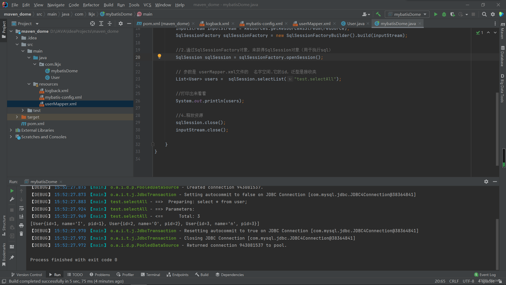Run mybatisDome with the green play icon
The width and height of the screenshot is (506, 285).
436,14
